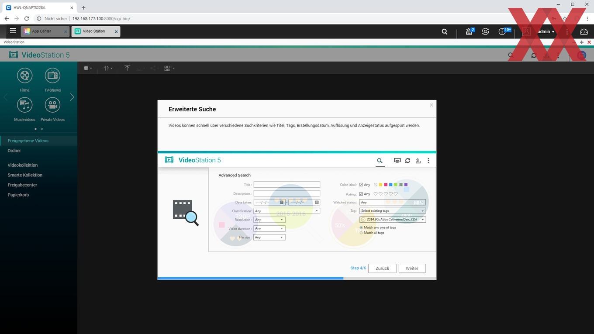
Task: Close the App Center desktop tab
Action: click(66, 31)
